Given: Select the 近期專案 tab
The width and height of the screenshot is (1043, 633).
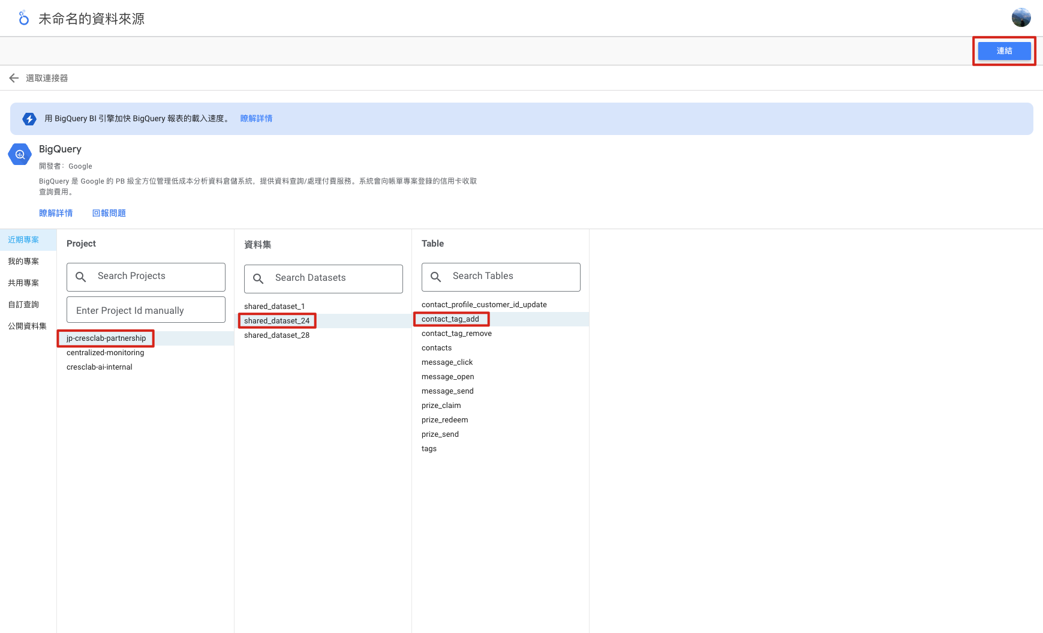Looking at the screenshot, I should point(28,240).
